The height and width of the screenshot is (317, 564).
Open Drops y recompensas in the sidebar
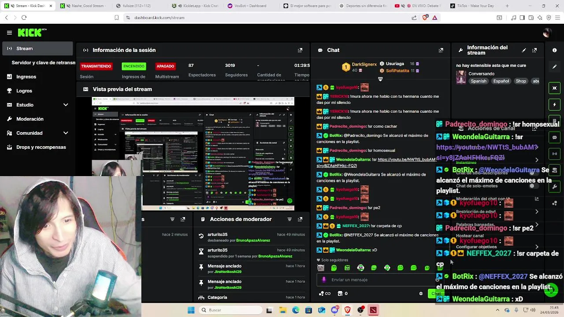coord(37,147)
